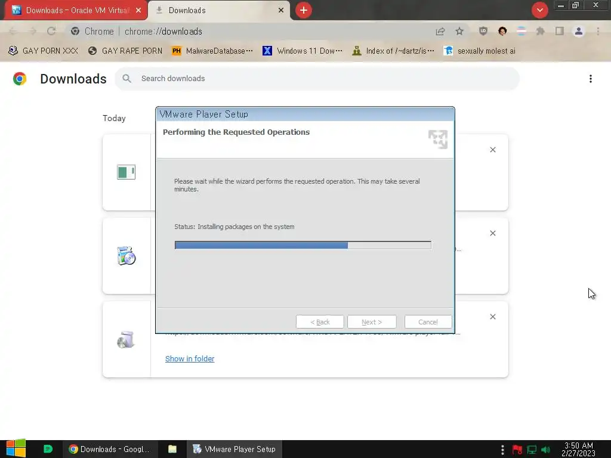
Task: Cancel the VMware Player installation
Action: [428, 322]
